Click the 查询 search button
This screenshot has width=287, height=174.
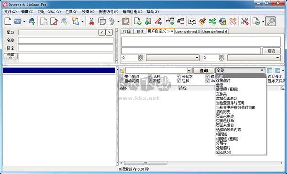(204, 70)
